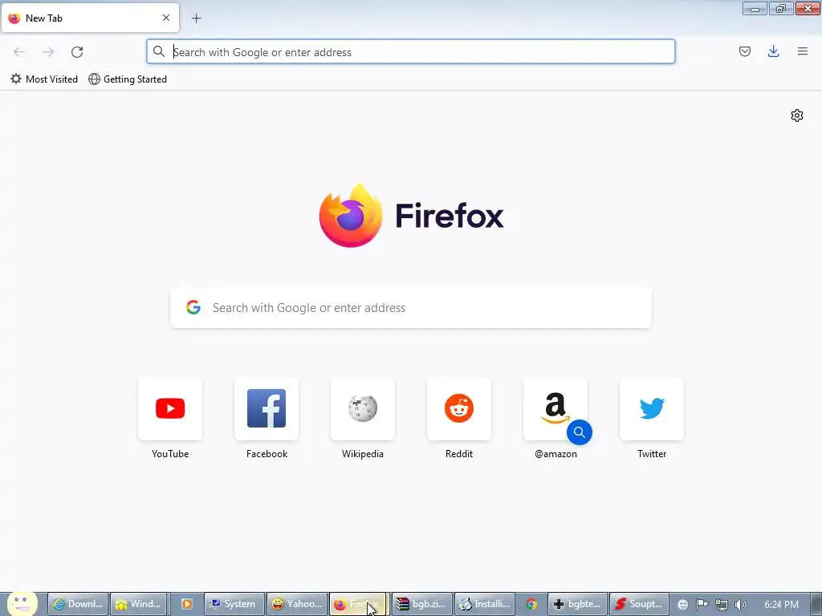Open the Getting Started bookmark
The image size is (822, 616).
click(x=128, y=79)
